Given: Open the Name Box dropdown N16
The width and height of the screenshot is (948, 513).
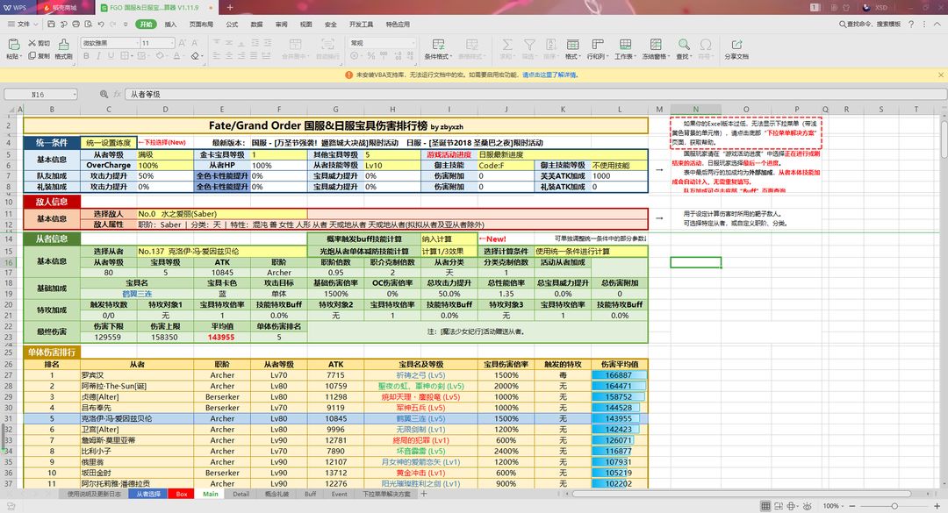Looking at the screenshot, I should pos(75,94).
